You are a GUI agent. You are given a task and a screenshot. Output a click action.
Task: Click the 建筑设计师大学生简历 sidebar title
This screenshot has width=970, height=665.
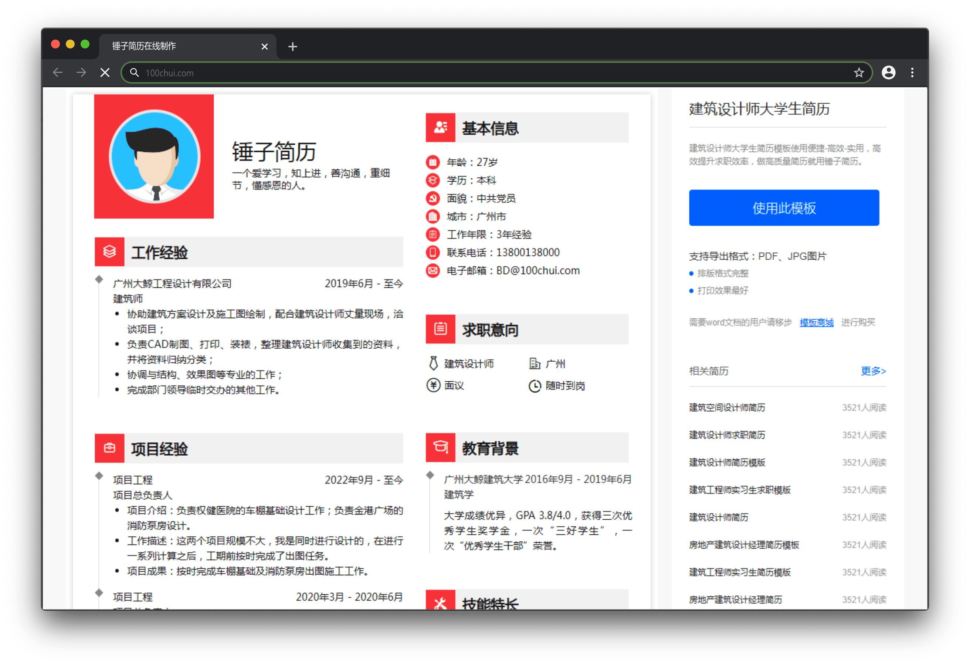(759, 109)
